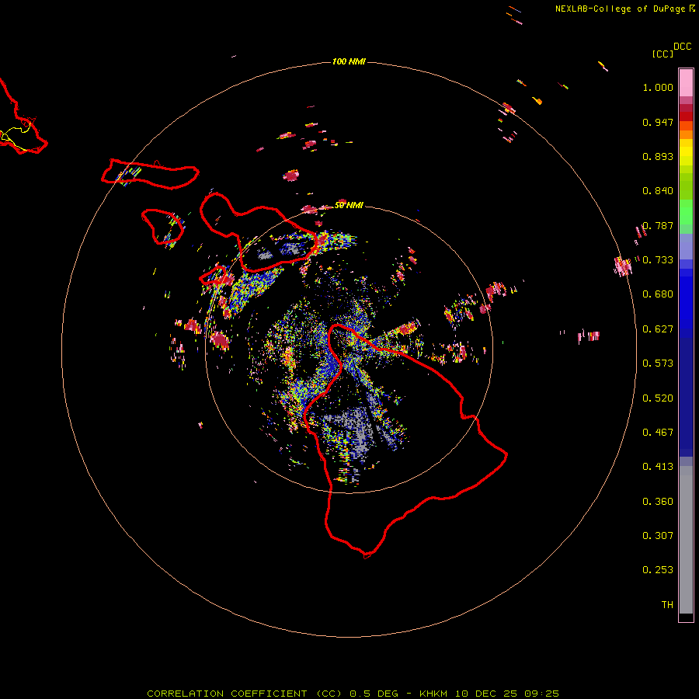Click the DCC legend label
The height and width of the screenshot is (699, 699).
(682, 47)
